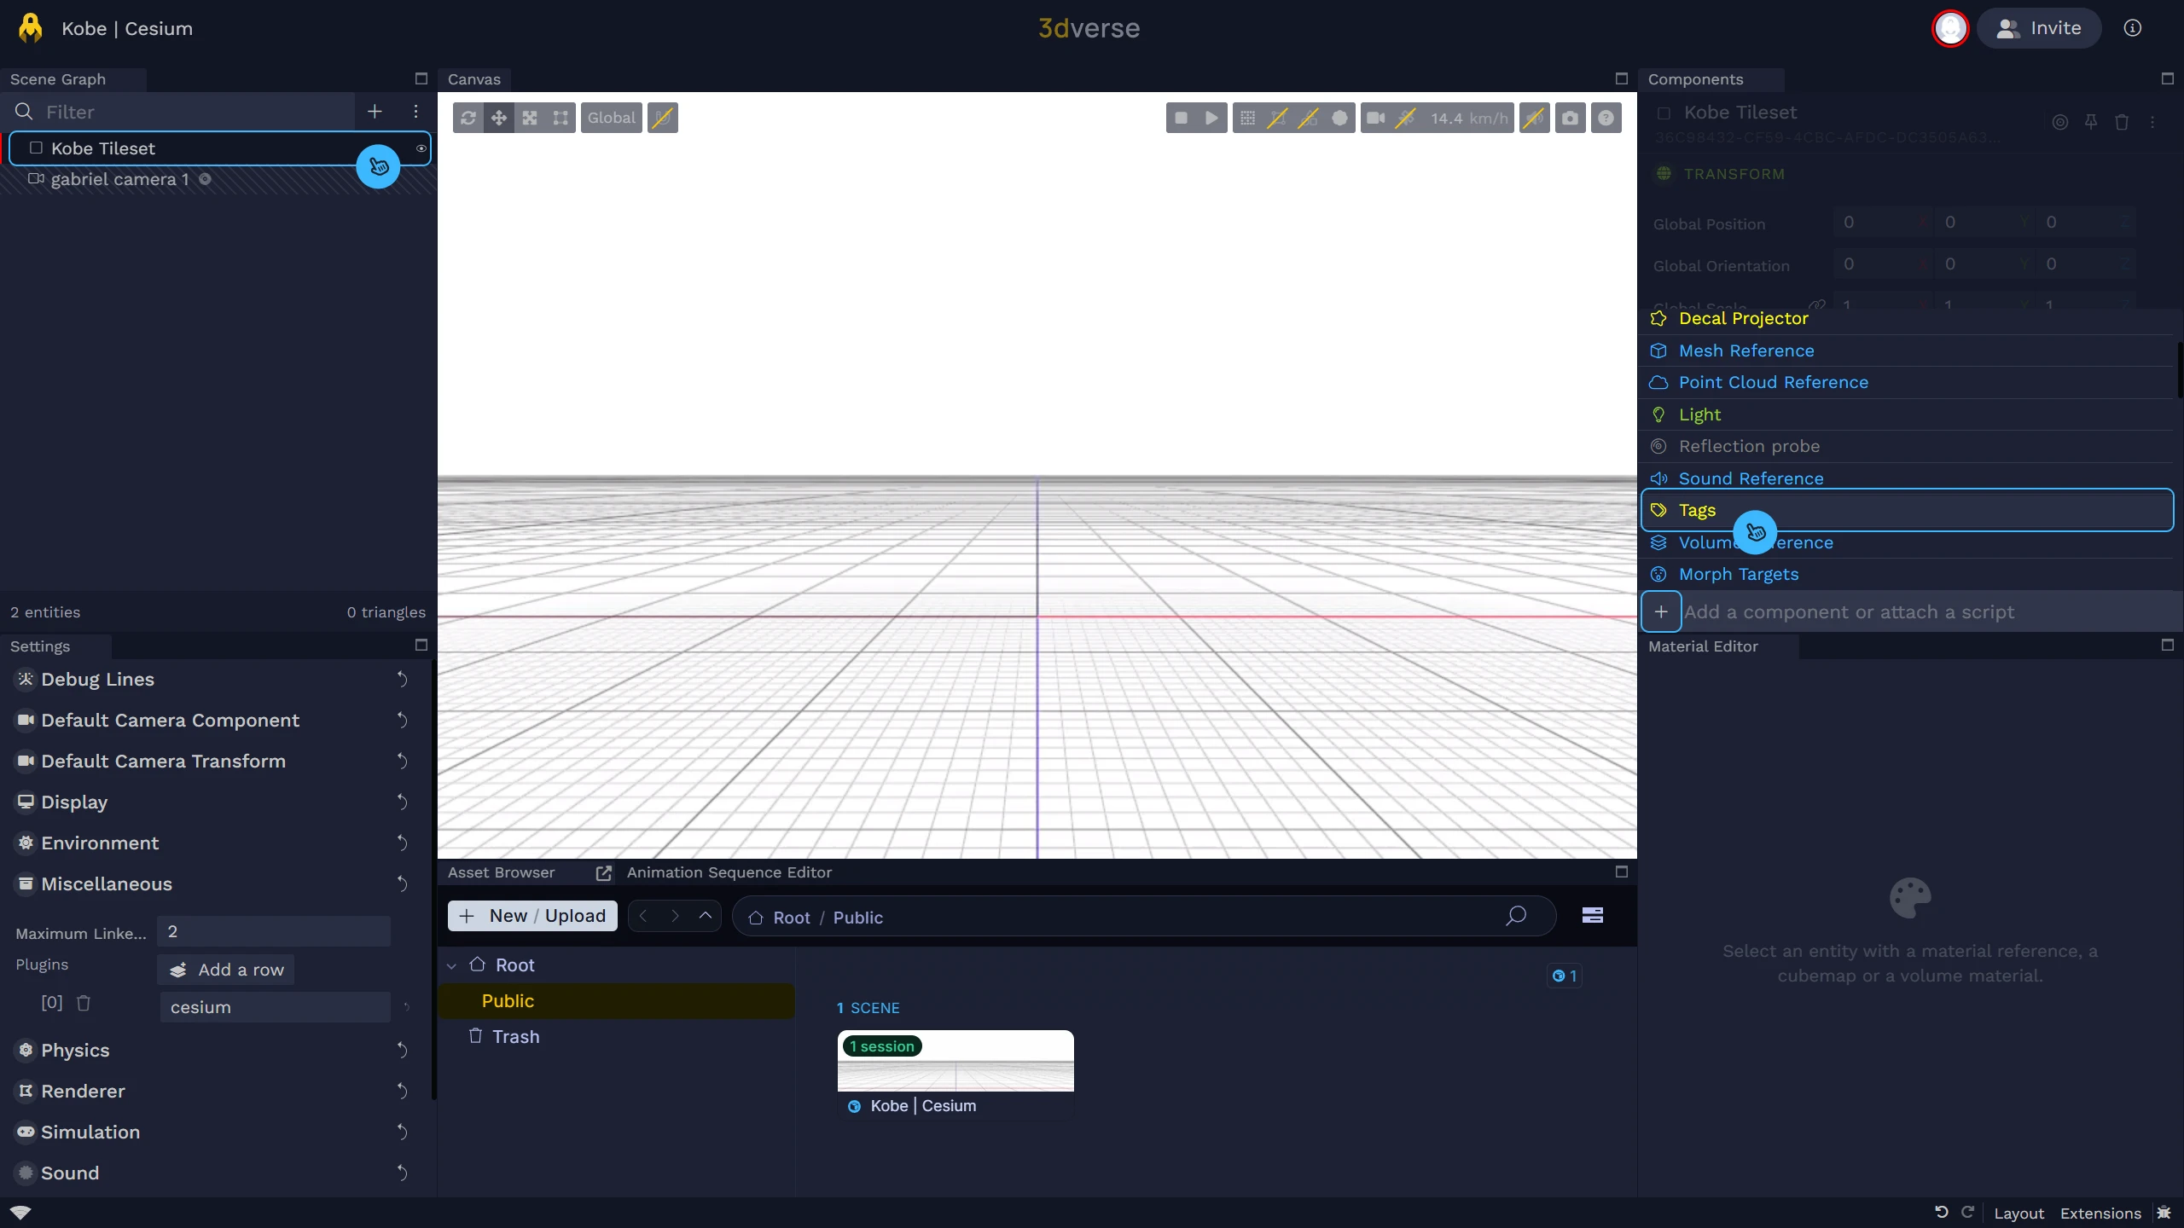
Task: Click the 3dverse rocket logo
Action: coord(31,28)
